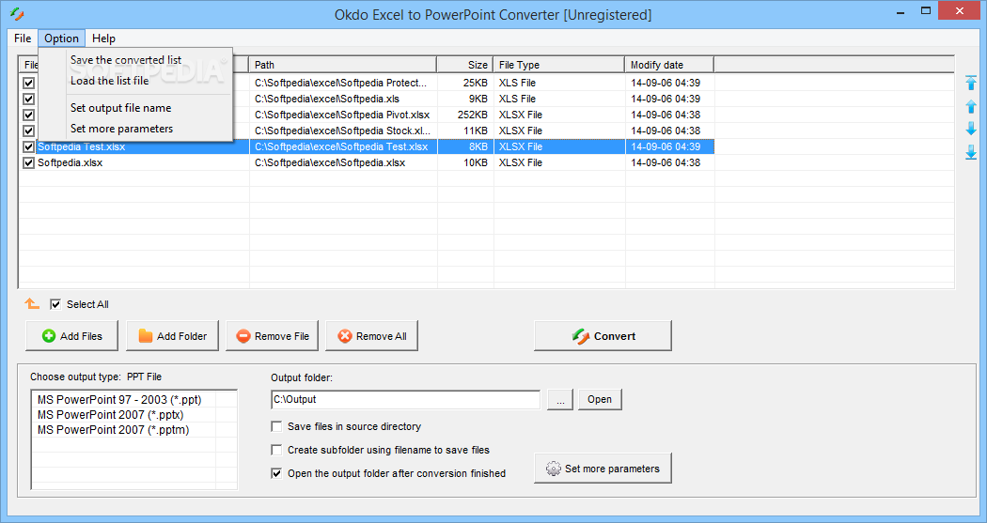Uncheck the checkbox for Softpedia Pivot.xlsx row
The width and height of the screenshot is (987, 523).
click(x=28, y=115)
